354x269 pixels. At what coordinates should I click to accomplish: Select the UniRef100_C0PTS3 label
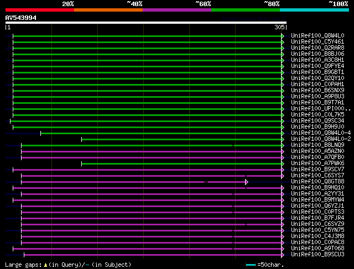(x=317, y=212)
